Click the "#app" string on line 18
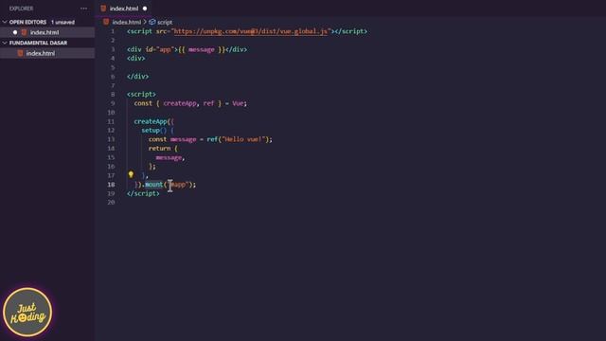This screenshot has height=341, width=606. [177, 185]
